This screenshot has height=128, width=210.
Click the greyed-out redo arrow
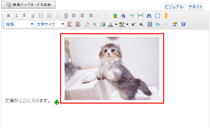166,24
